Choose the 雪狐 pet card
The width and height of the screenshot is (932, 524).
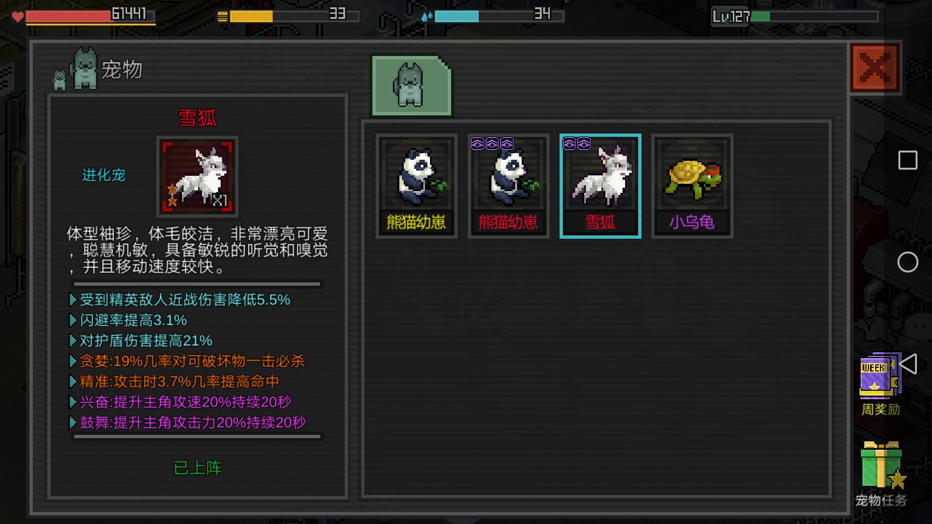pos(600,186)
